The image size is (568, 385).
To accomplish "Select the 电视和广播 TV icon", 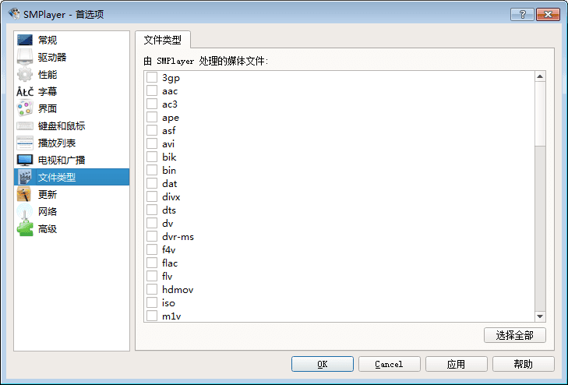I will [x=25, y=160].
